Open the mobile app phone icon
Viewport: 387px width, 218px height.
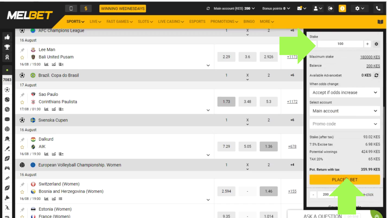coord(71,8)
